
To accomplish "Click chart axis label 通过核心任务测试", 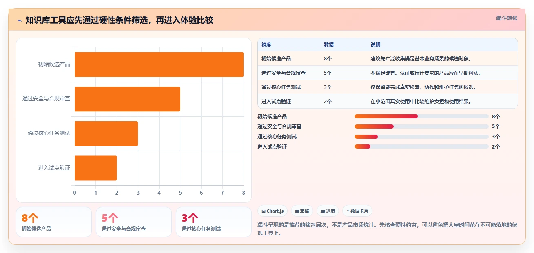I will click(49, 133).
